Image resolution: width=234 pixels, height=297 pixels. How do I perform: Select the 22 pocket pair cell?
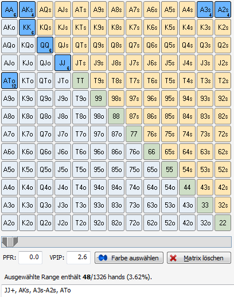coord(223,223)
